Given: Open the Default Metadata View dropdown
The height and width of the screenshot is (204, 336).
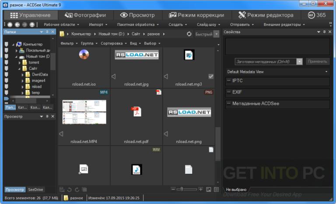Looking at the screenshot, I should (x=277, y=72).
